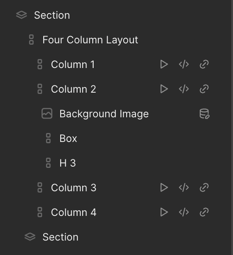This screenshot has width=233, height=255.
Task: Click the play icon on Column 4
Action: 164,212
